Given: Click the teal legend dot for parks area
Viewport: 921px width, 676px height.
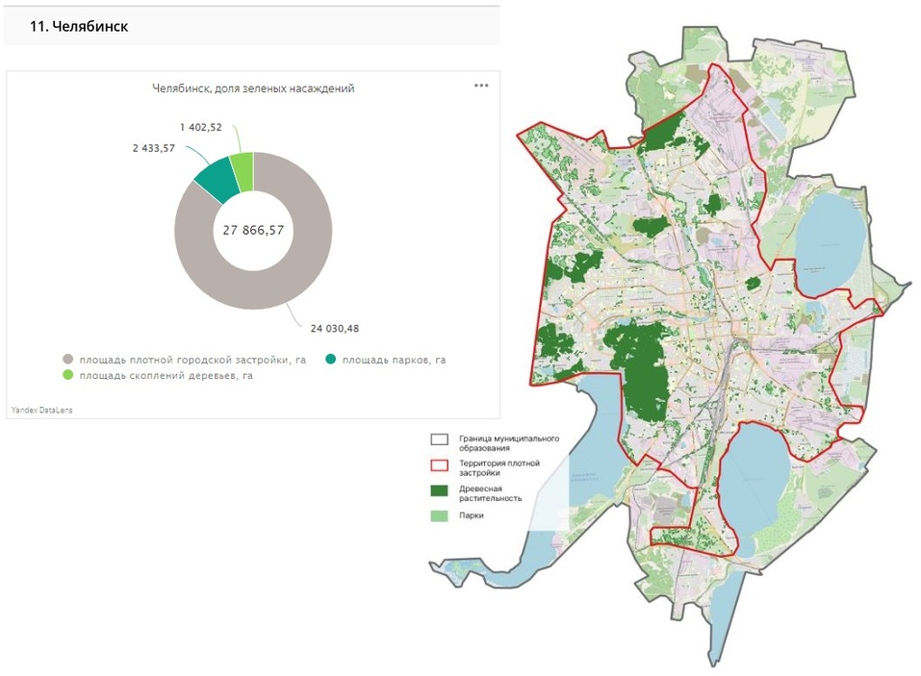Looking at the screenshot, I should pyautogui.click(x=330, y=360).
